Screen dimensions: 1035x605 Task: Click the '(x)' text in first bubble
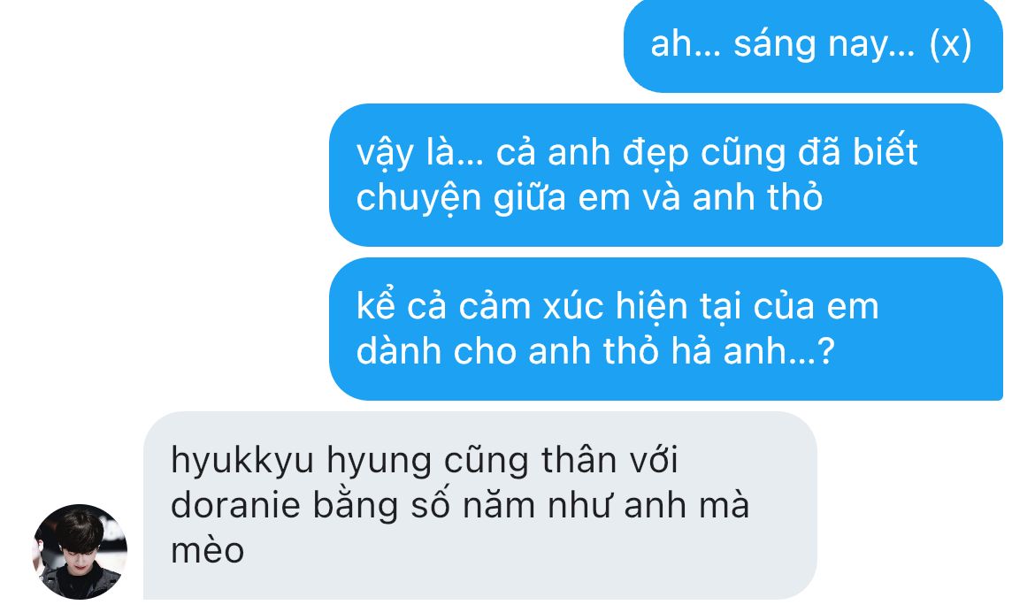tap(950, 45)
